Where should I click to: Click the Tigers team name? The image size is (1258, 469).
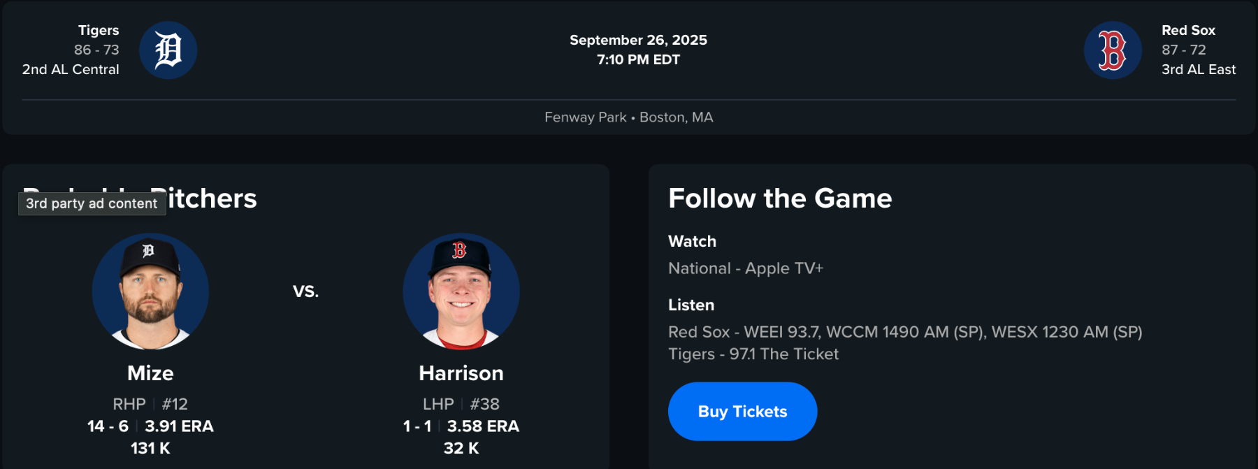tap(99, 30)
